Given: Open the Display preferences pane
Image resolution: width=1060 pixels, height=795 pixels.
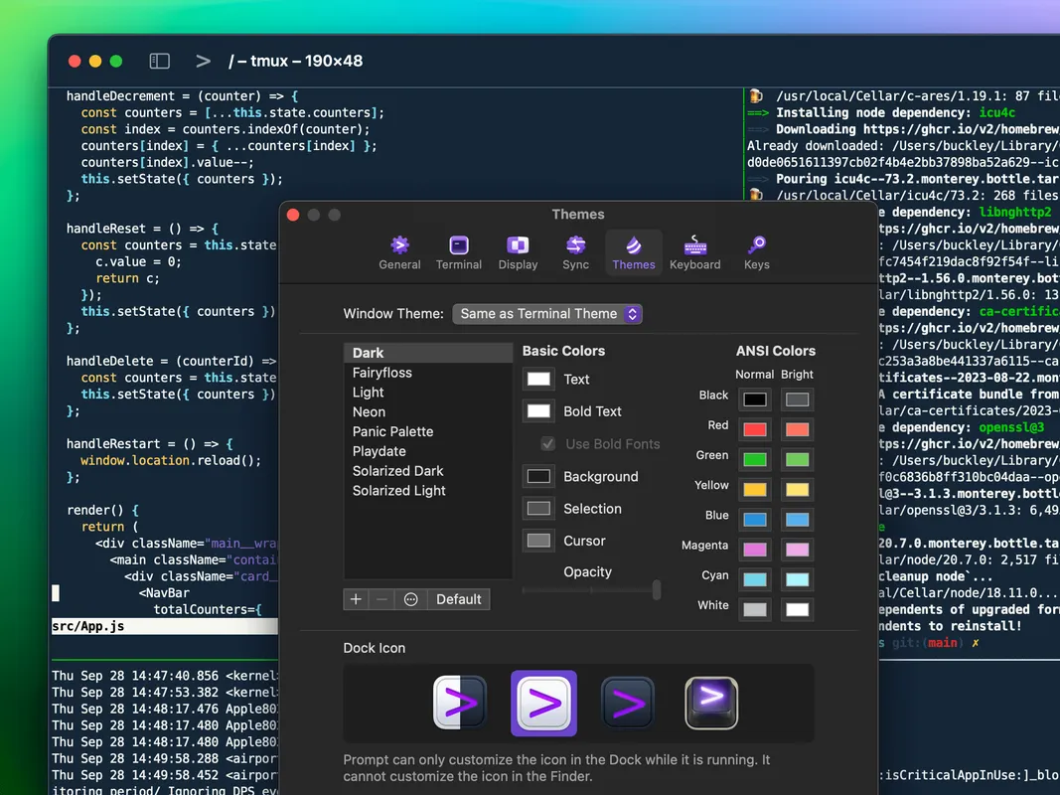Looking at the screenshot, I should [518, 252].
